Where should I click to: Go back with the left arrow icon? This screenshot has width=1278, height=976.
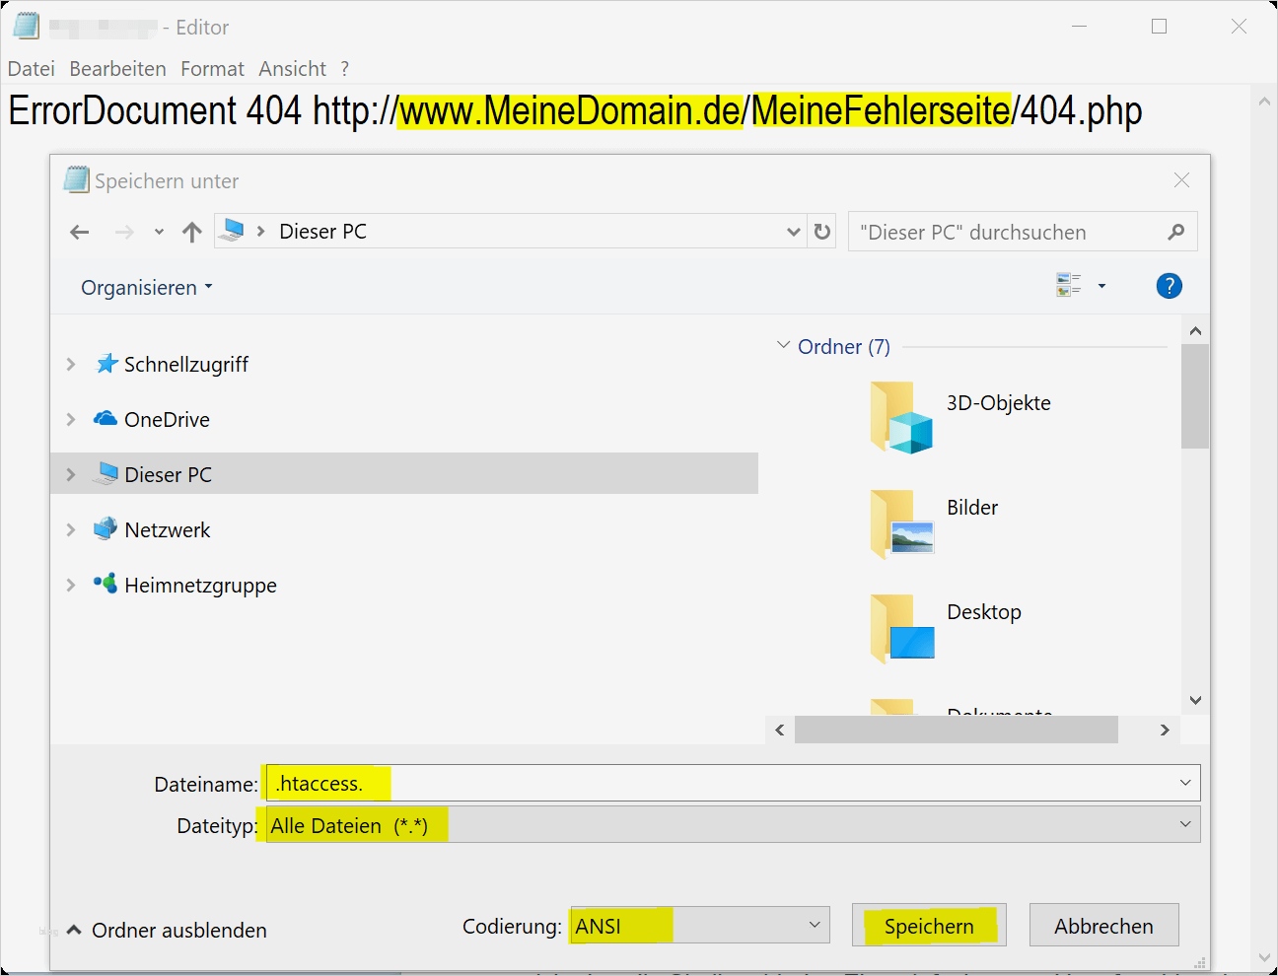point(80,233)
